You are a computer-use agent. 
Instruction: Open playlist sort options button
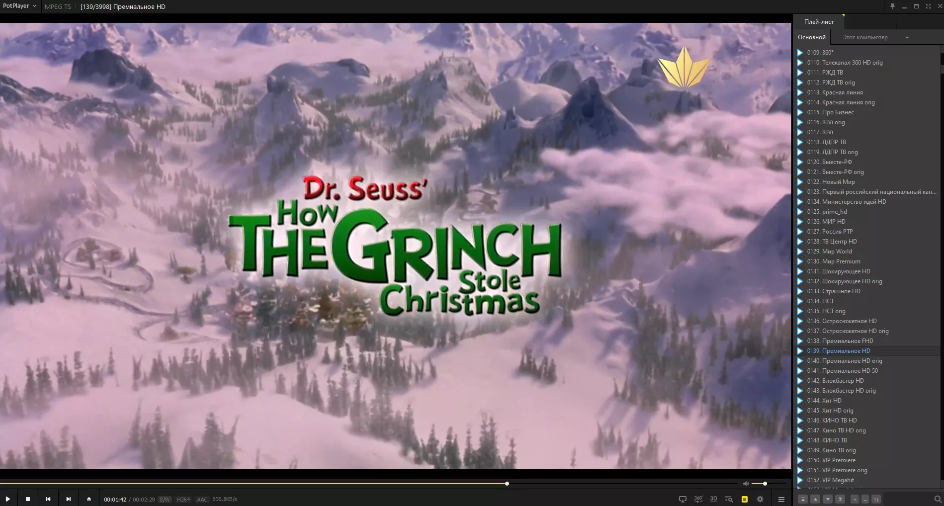click(x=876, y=499)
